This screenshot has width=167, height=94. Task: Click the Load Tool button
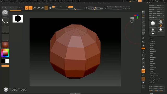pos(153,5)
